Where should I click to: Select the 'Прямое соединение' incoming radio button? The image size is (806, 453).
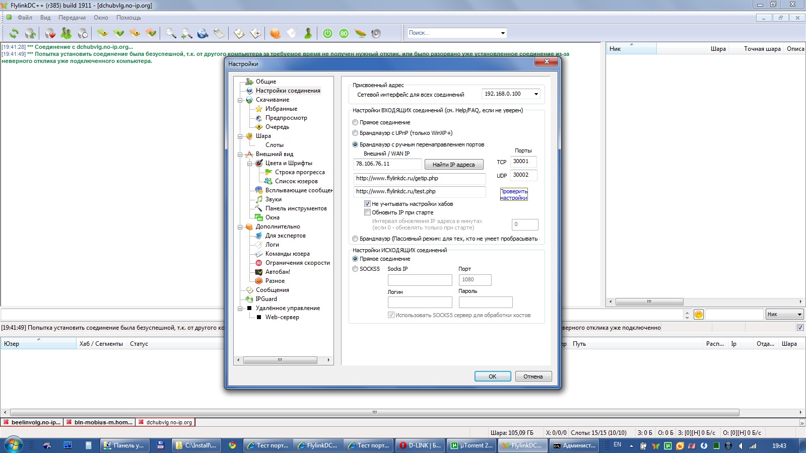(x=355, y=122)
